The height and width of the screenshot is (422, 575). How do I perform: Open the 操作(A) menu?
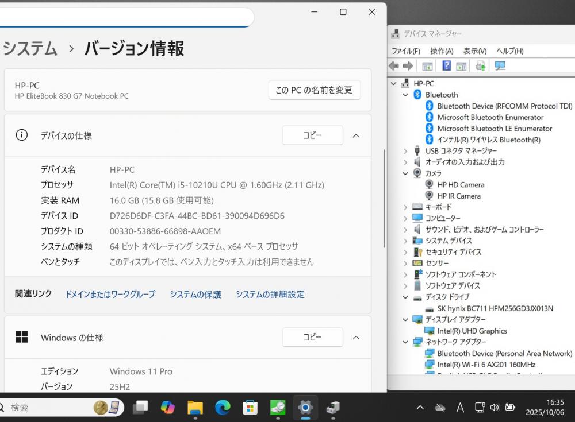(441, 51)
